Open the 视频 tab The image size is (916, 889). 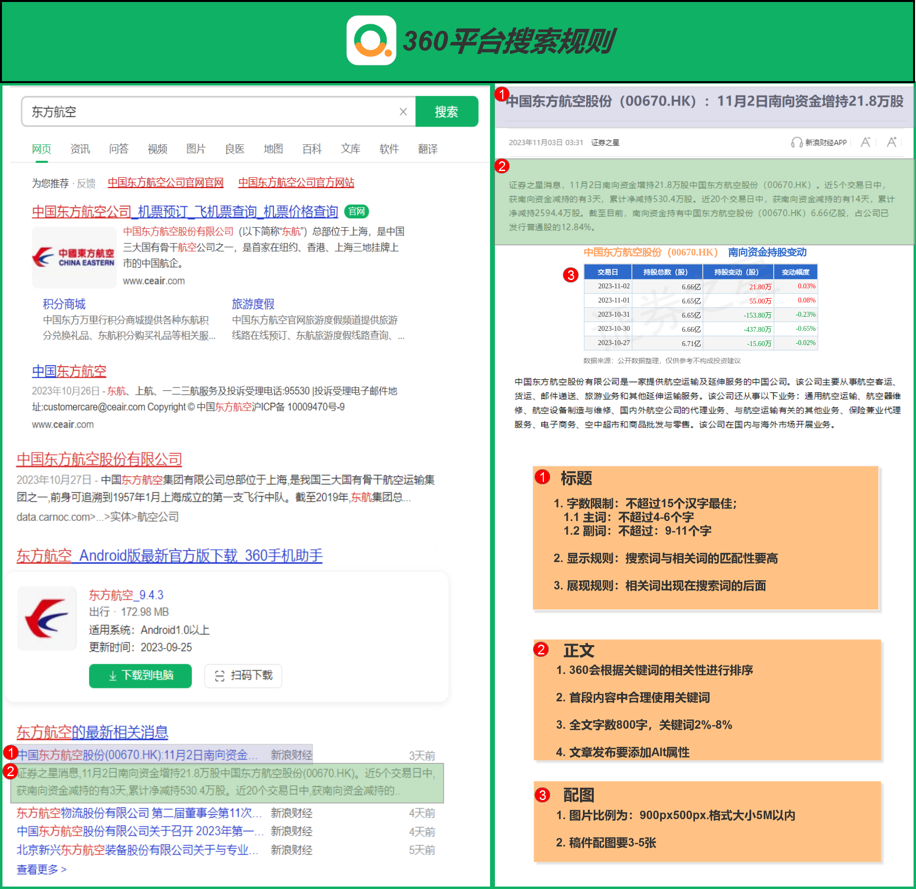[x=157, y=149]
